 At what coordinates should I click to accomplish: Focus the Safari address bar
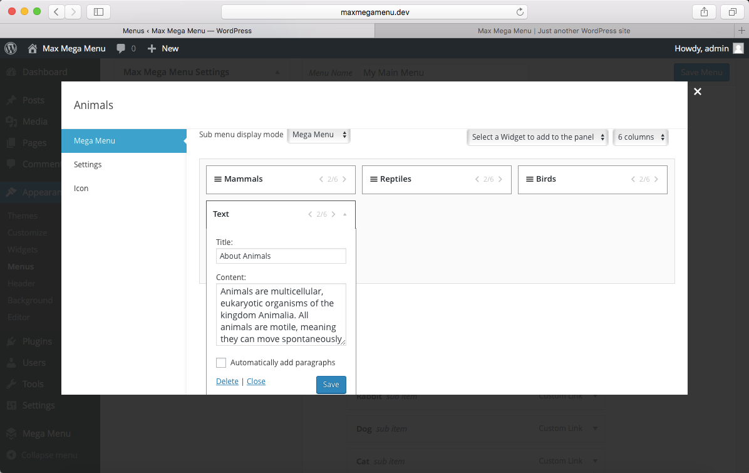[374, 12]
